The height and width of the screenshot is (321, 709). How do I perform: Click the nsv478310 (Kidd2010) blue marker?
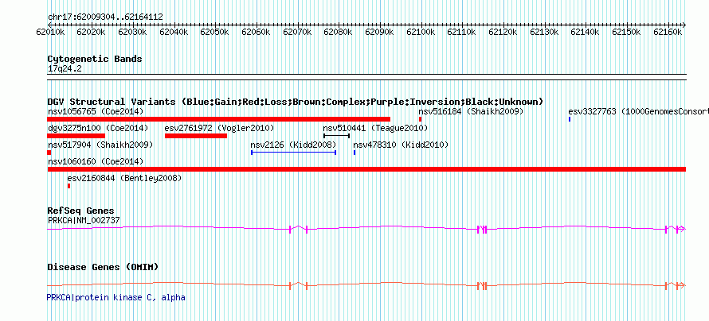pyautogui.click(x=354, y=153)
